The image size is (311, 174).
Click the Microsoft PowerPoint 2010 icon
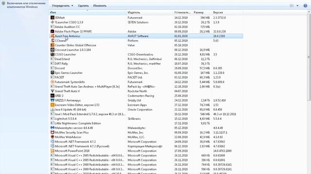pos(52,151)
